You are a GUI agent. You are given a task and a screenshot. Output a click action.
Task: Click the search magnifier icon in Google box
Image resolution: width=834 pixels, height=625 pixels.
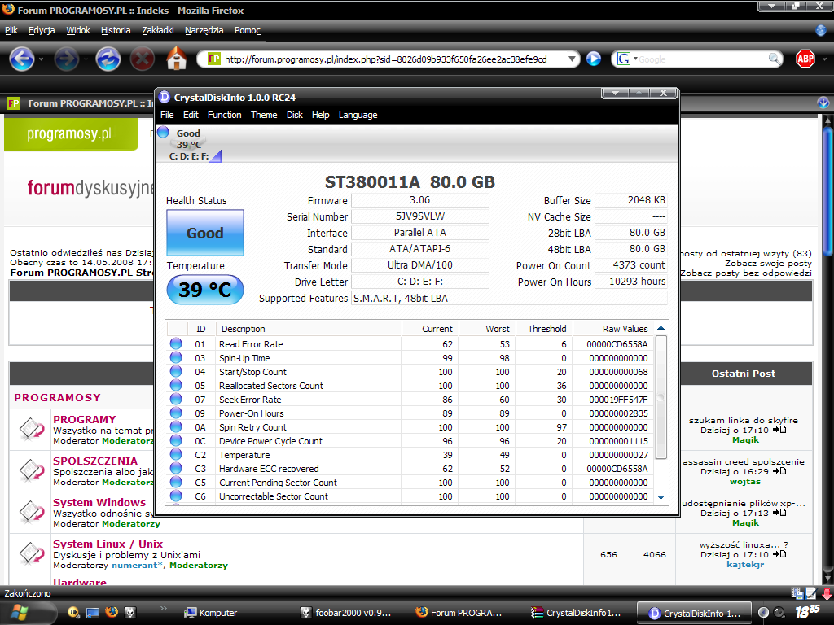pyautogui.click(x=775, y=59)
